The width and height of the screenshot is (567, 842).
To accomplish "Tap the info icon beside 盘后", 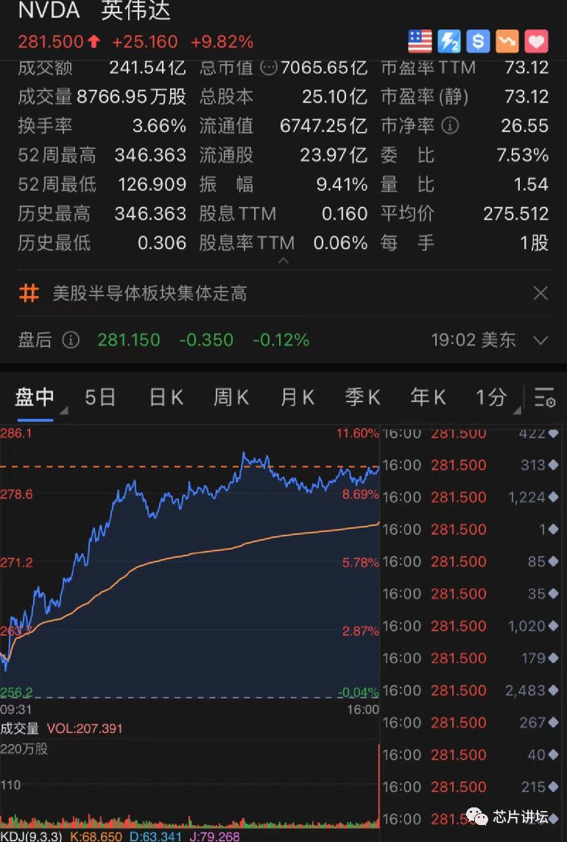I will pyautogui.click(x=71, y=340).
